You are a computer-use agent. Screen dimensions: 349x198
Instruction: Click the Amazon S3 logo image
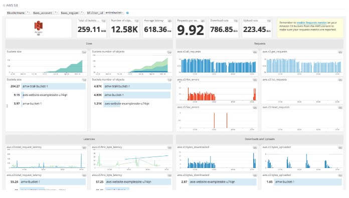(x=39, y=25)
